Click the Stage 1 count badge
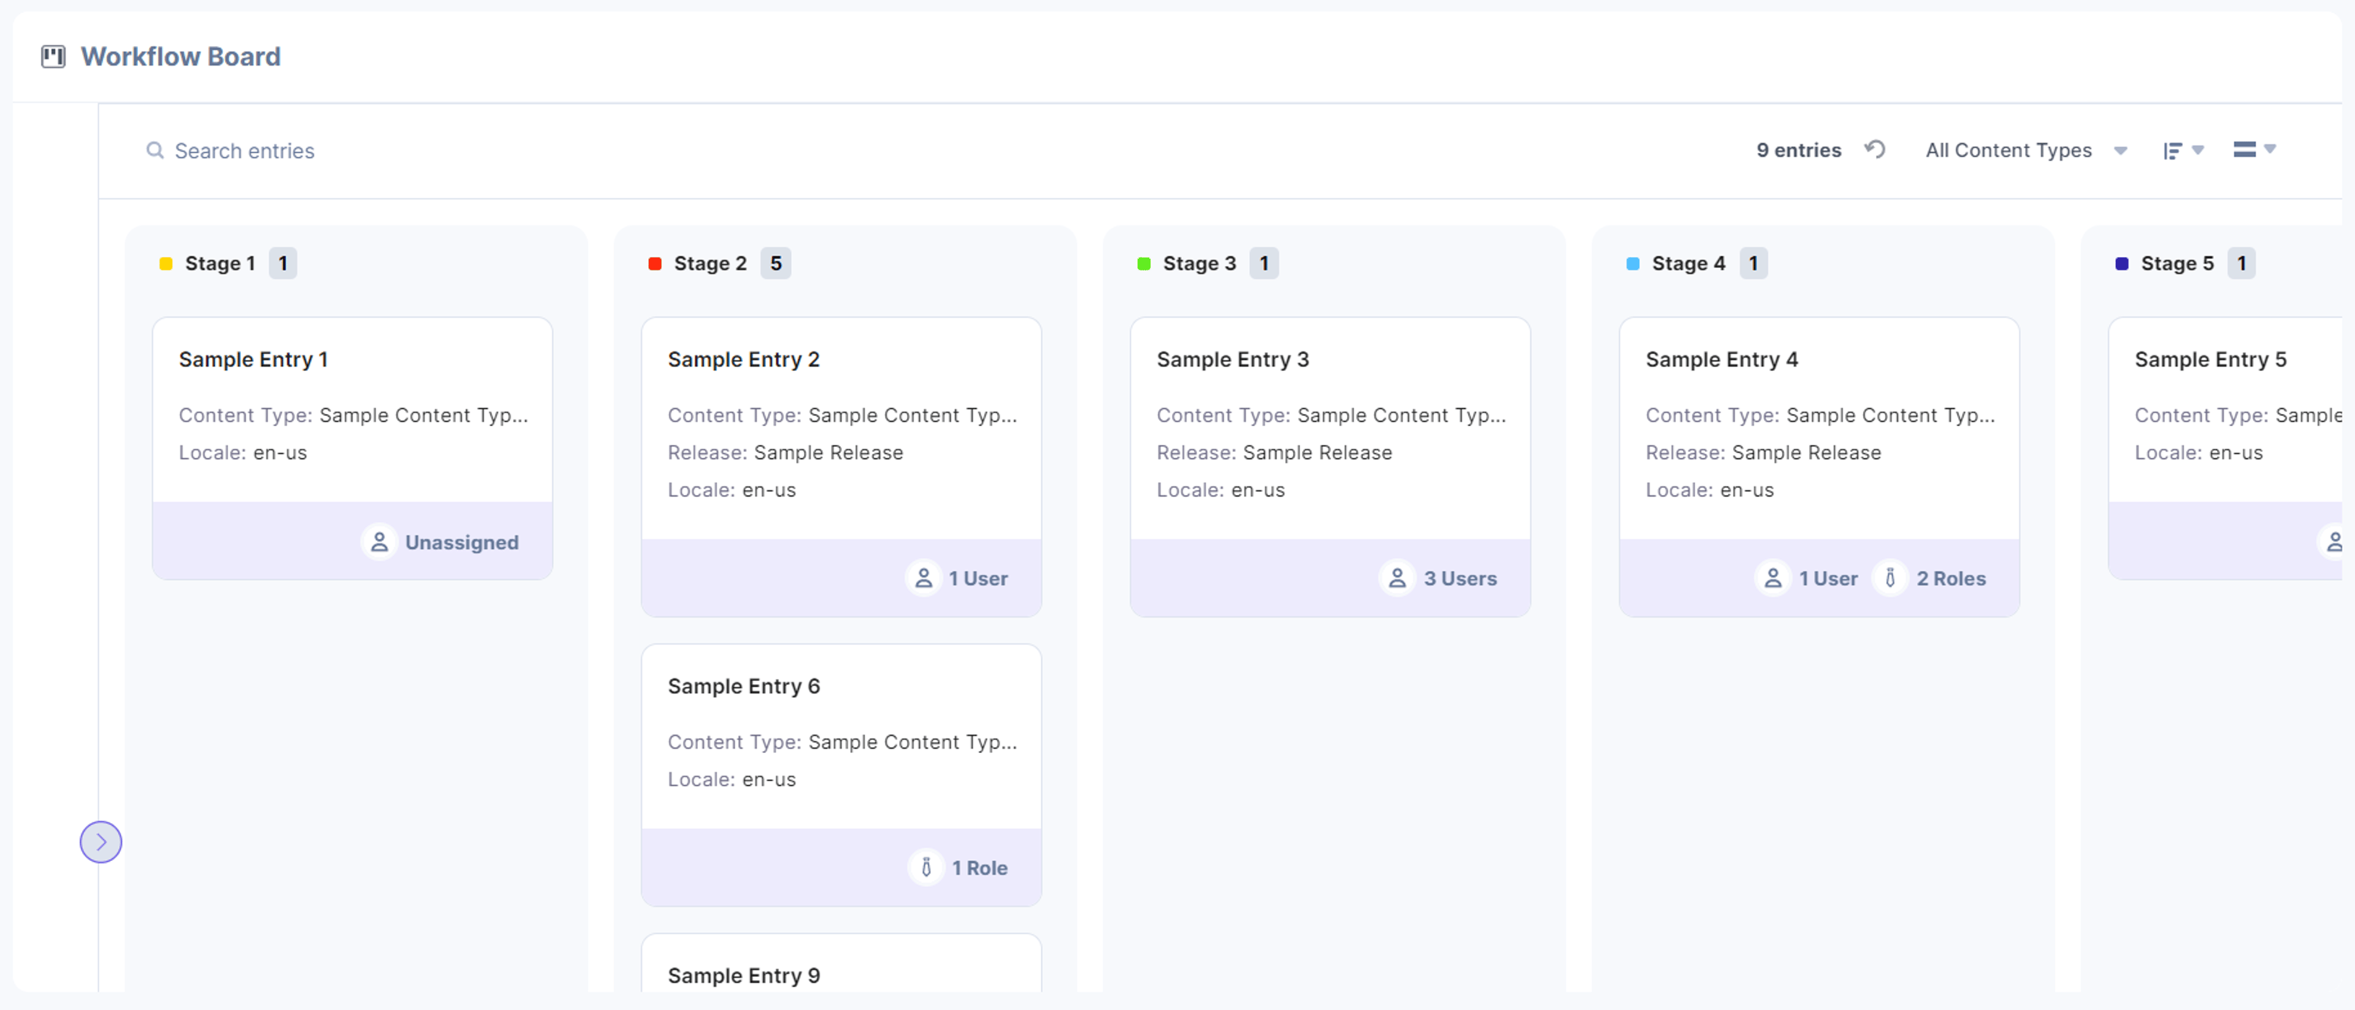This screenshot has width=2355, height=1010. (x=283, y=263)
